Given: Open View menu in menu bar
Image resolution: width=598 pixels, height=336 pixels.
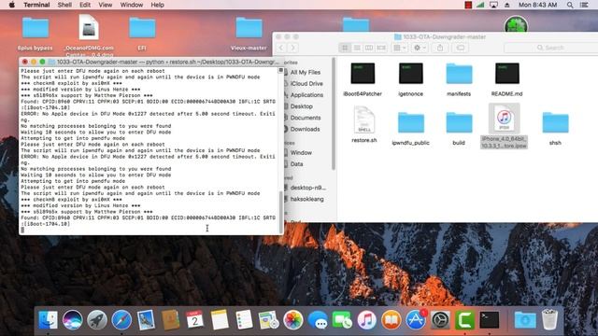Looking at the screenshot, I should tap(106, 5).
